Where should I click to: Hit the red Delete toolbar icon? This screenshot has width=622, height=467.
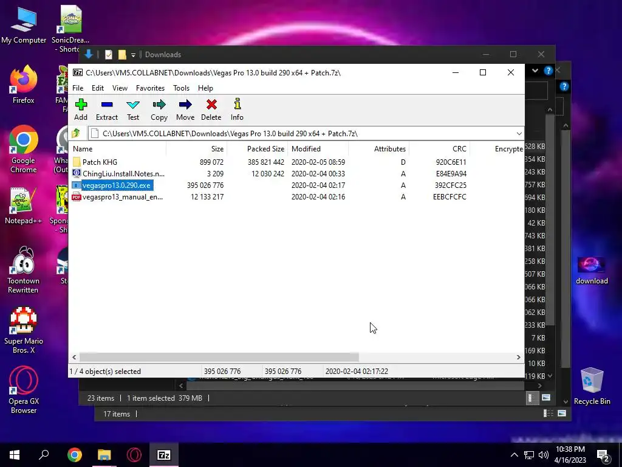coord(211,109)
